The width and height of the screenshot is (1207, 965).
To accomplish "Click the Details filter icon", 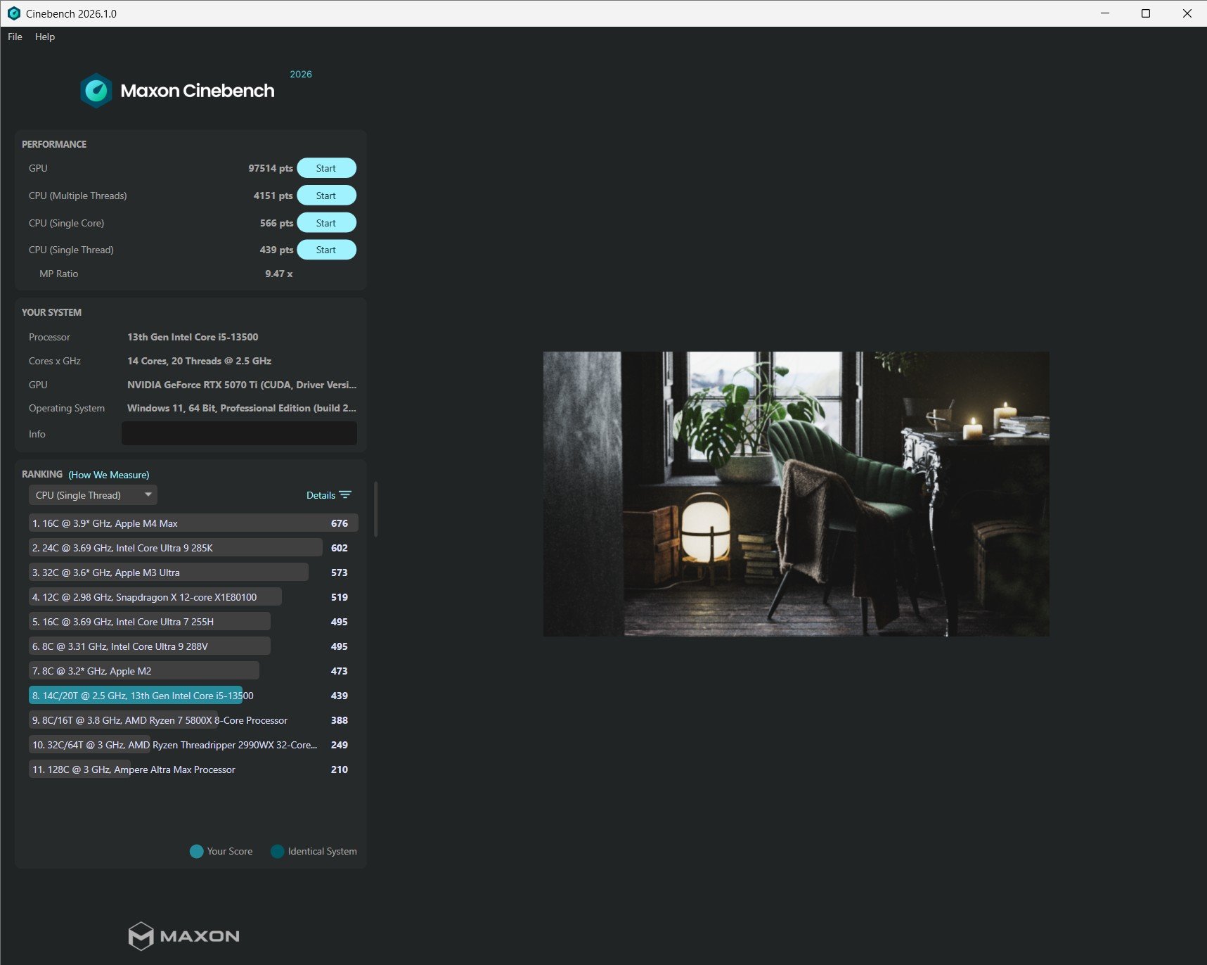I will 345,495.
